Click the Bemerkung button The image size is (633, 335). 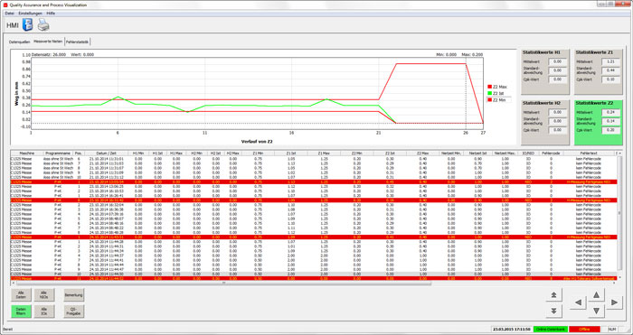(x=73, y=295)
